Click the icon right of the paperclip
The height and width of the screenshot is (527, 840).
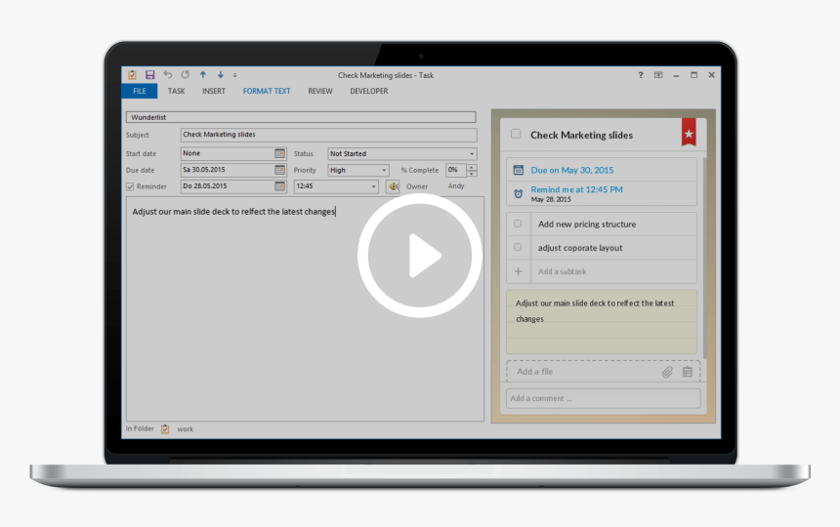click(x=688, y=372)
